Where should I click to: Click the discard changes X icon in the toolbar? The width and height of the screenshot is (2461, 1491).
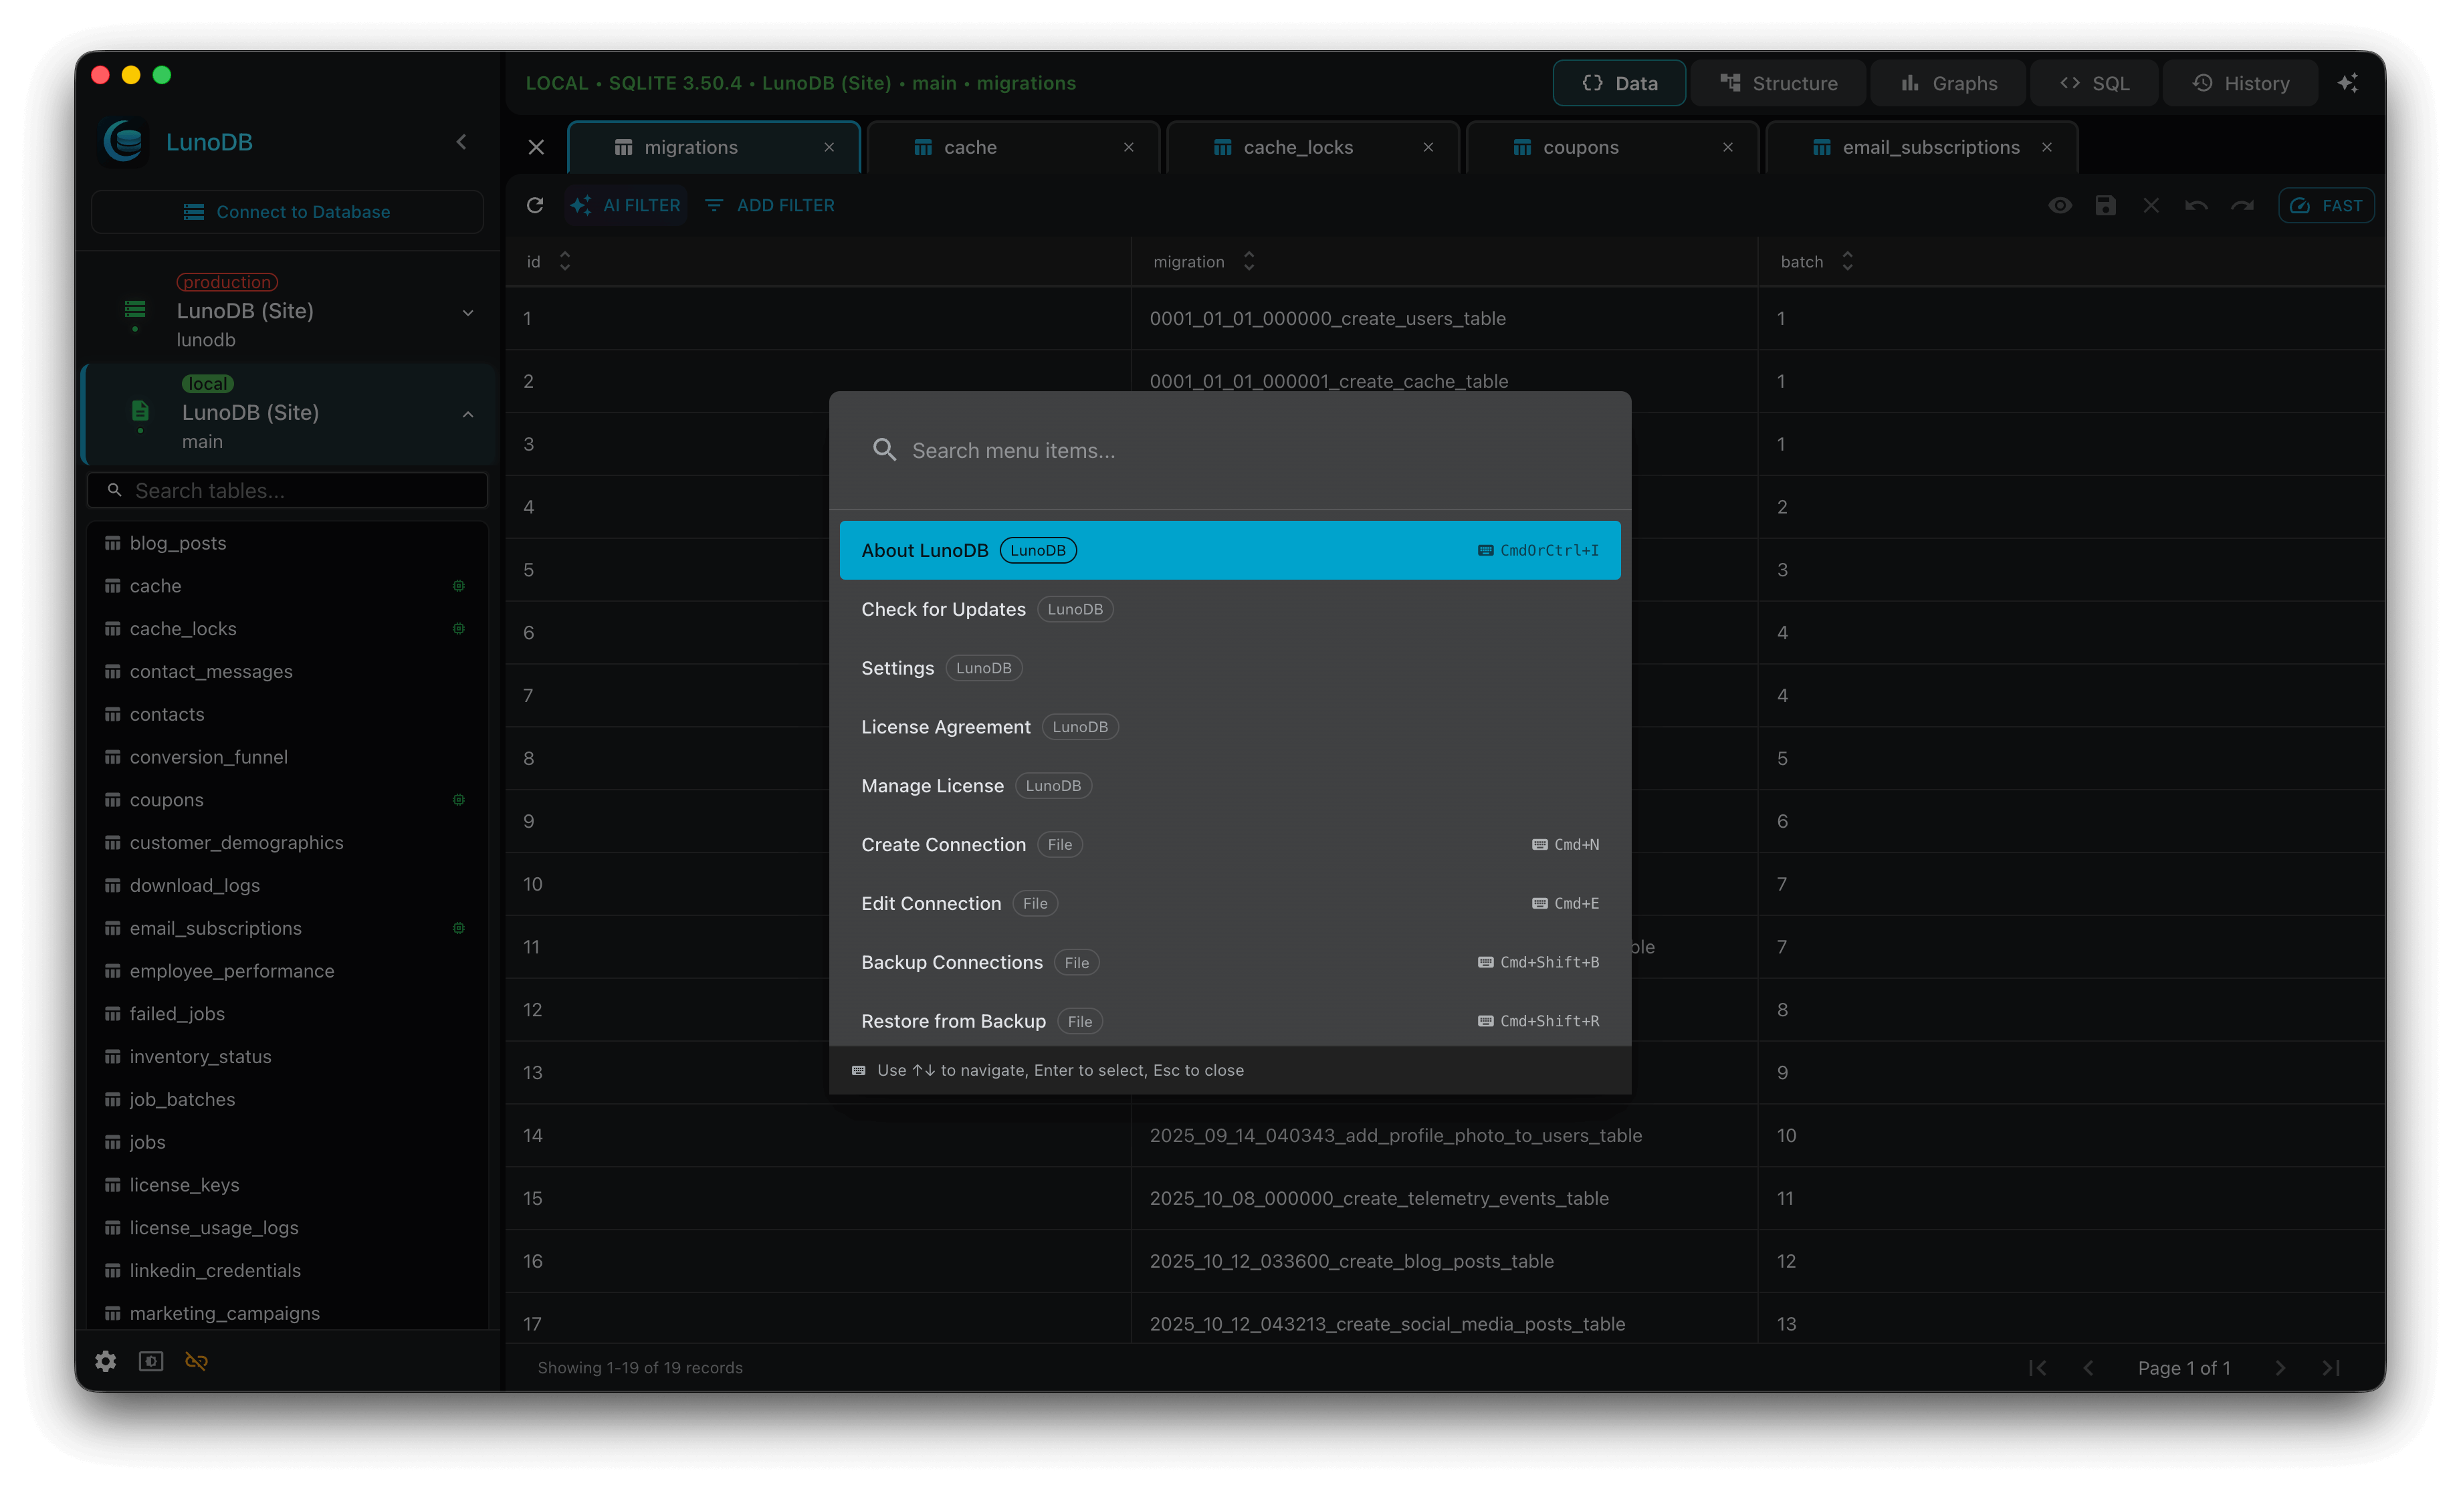(2151, 205)
